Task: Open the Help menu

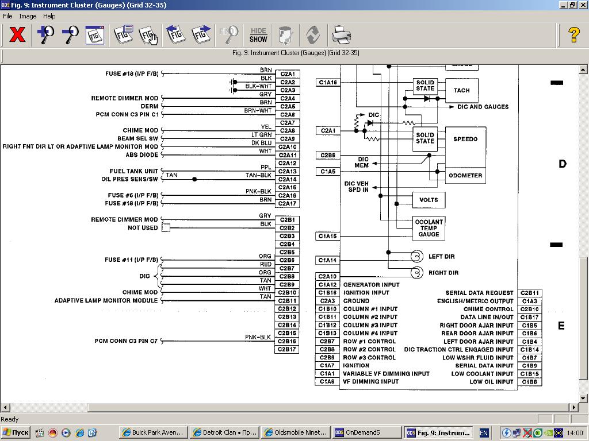Action: coord(49,16)
